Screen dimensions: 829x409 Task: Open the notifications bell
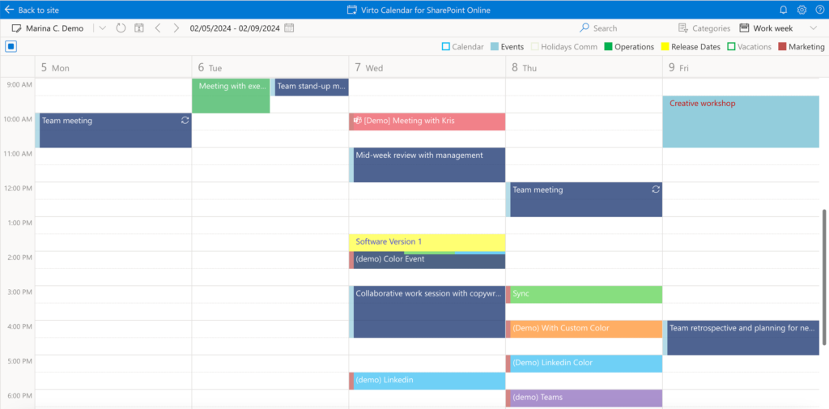pyautogui.click(x=784, y=10)
